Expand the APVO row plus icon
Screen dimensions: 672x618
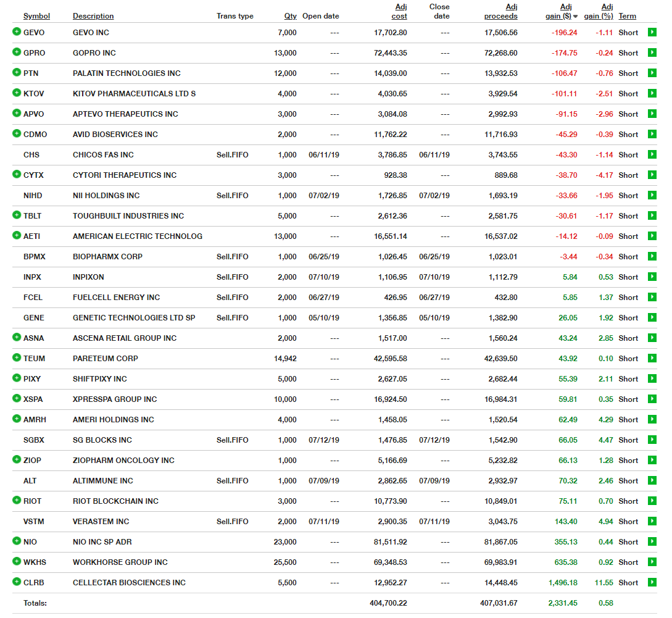[17, 113]
